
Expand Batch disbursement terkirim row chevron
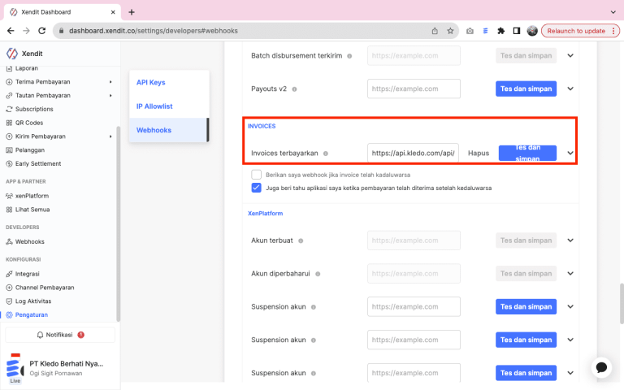[x=570, y=56]
